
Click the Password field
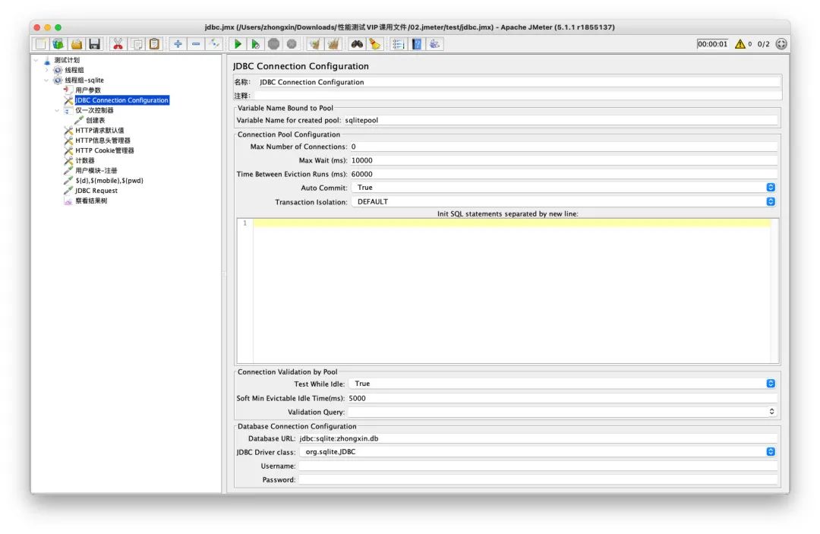pyautogui.click(x=538, y=479)
